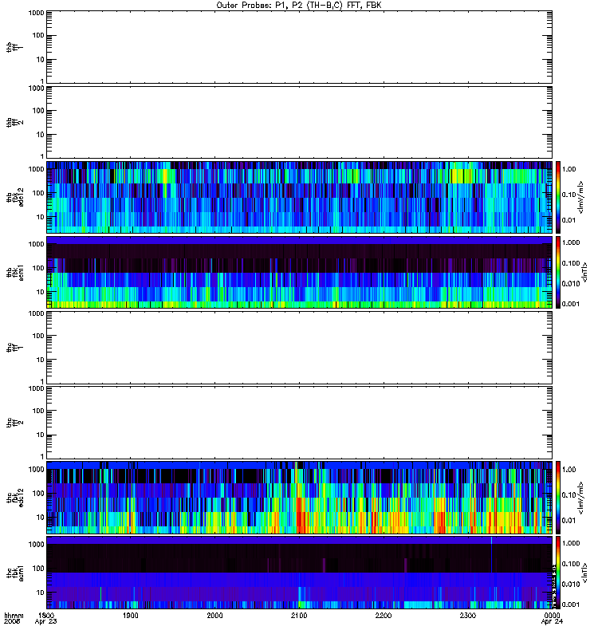Click the "thb fbk scm1" y-axis label
598x638 pixels.
pyautogui.click(x=14, y=272)
